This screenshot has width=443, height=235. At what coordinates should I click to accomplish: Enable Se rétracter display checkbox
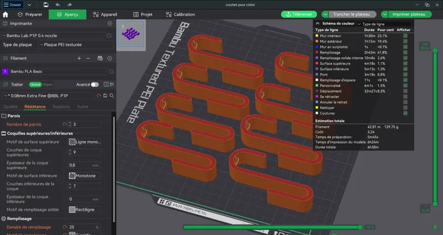pyautogui.click(x=405, y=96)
